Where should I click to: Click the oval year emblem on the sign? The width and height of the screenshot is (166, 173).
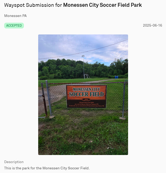click(x=86, y=99)
